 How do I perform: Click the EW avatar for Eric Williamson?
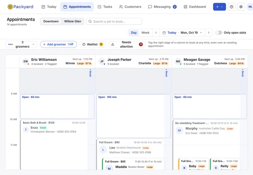(x=26, y=61)
